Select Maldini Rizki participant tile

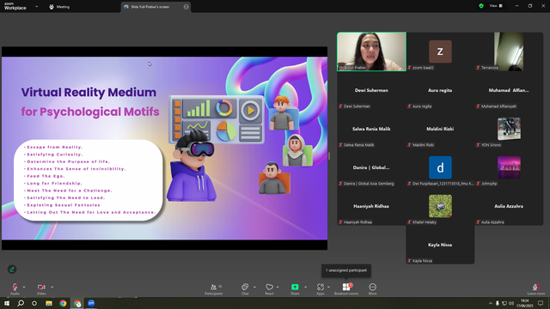click(440, 129)
